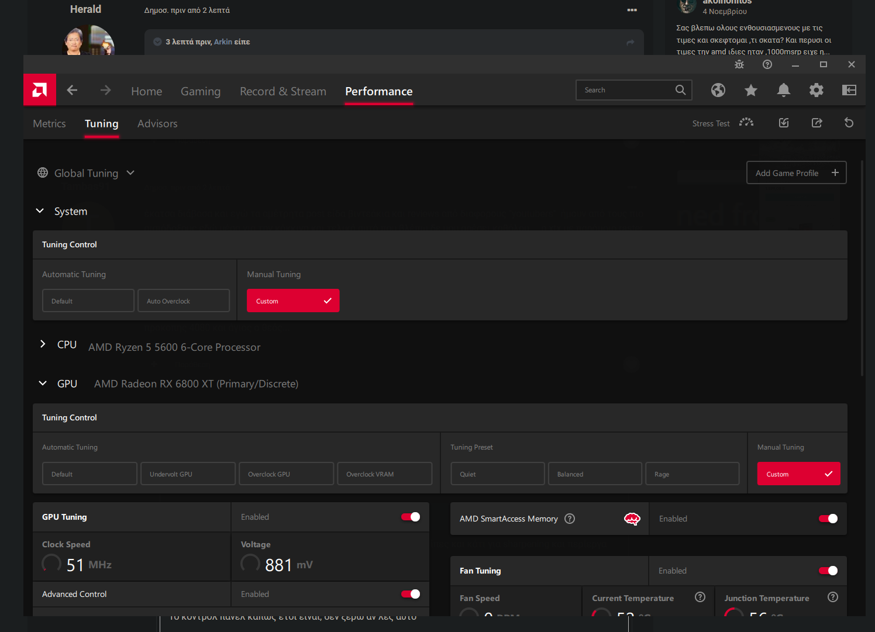Viewport: 875px width, 632px height.
Task: Click the Search input field
Action: click(x=634, y=90)
